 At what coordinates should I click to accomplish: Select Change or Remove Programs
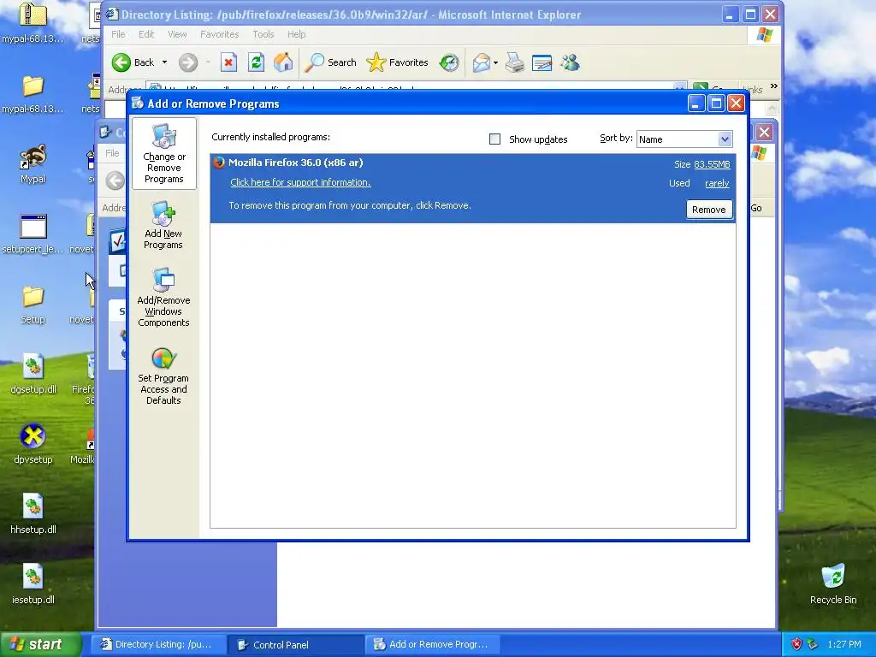tap(163, 154)
